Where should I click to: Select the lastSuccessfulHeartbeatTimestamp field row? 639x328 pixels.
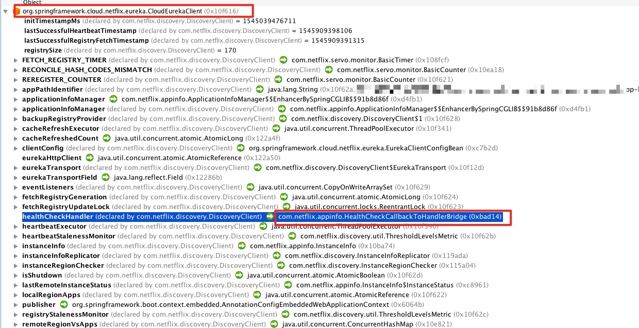188,31
